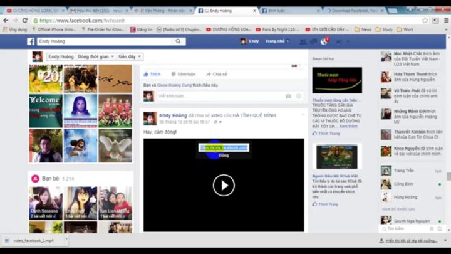Switch to the Gmail Hộp thư đến tab
The width and height of the screenshot is (451, 254).
(99, 11)
